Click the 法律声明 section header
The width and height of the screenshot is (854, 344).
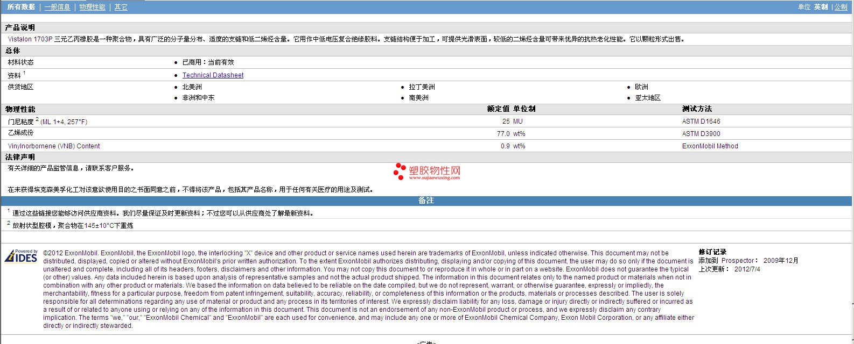pos(20,157)
